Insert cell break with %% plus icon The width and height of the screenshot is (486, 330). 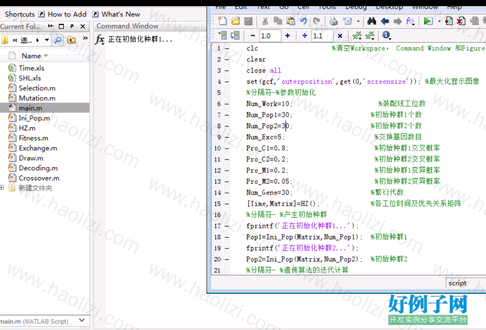pos(357,36)
